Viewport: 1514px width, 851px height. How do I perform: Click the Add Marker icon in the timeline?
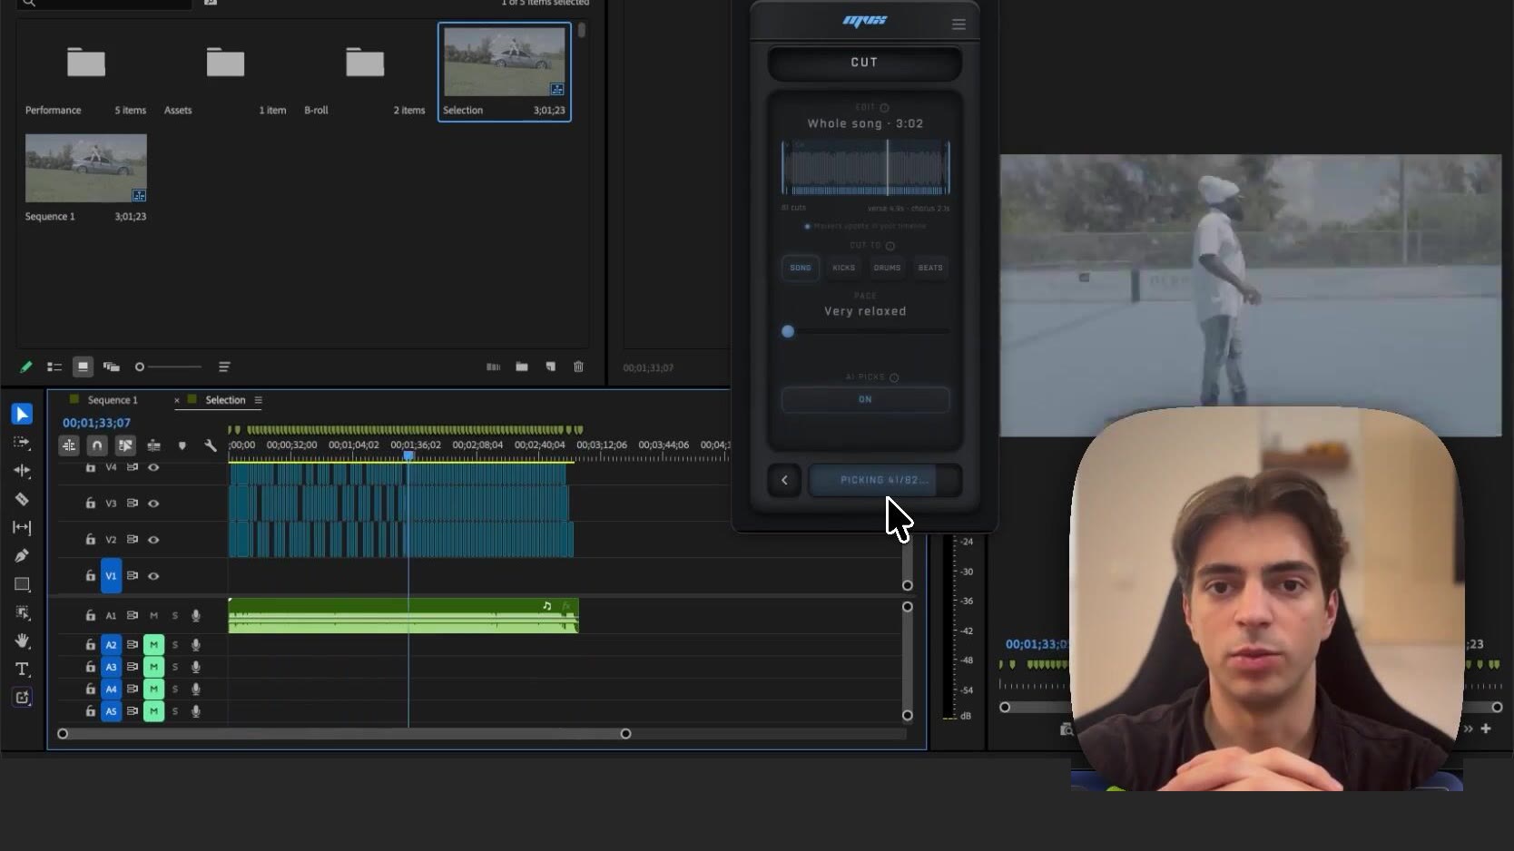coord(182,445)
